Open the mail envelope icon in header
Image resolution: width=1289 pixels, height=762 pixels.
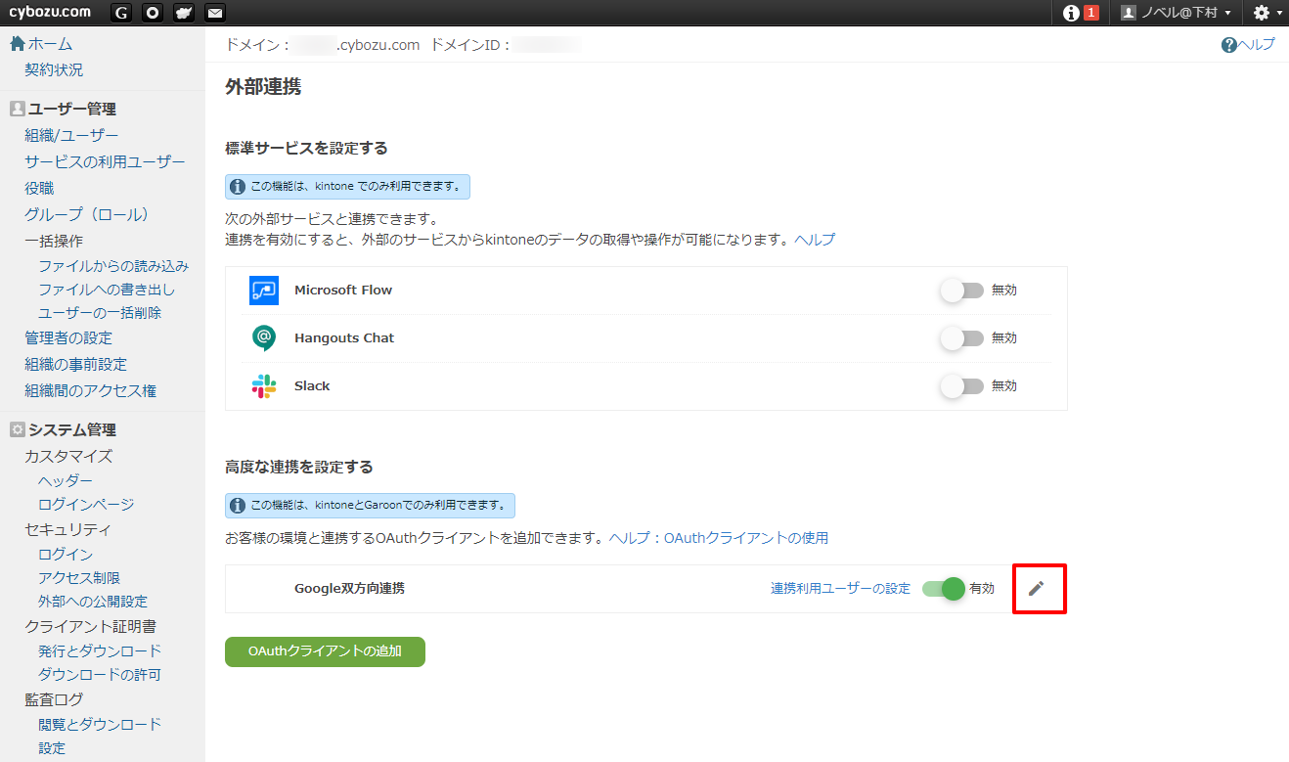click(215, 13)
